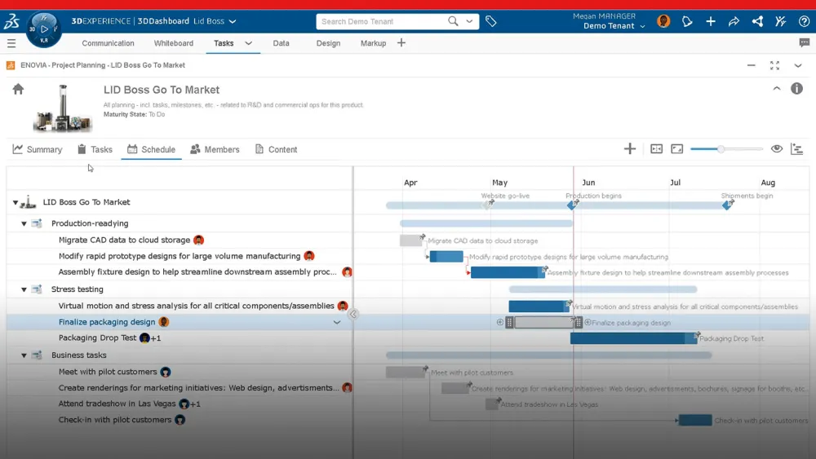Go to project home icon
Screen dimensions: 816x459
(18, 89)
